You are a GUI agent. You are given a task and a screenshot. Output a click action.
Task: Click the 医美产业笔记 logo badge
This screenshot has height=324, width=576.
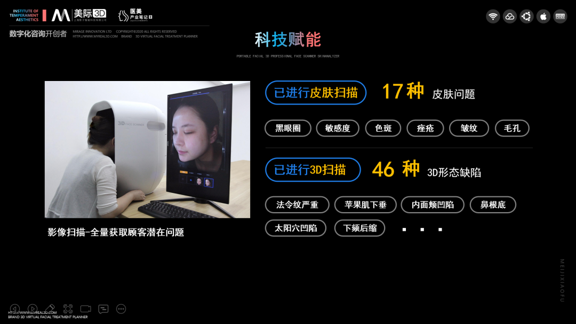tap(135, 16)
